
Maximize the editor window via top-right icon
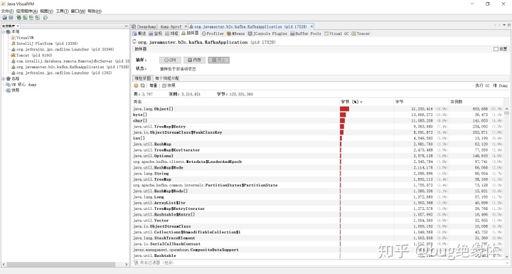pyautogui.click(x=509, y=25)
